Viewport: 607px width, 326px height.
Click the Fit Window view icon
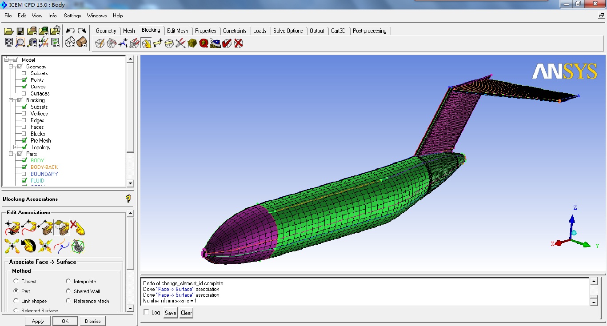pos(8,43)
